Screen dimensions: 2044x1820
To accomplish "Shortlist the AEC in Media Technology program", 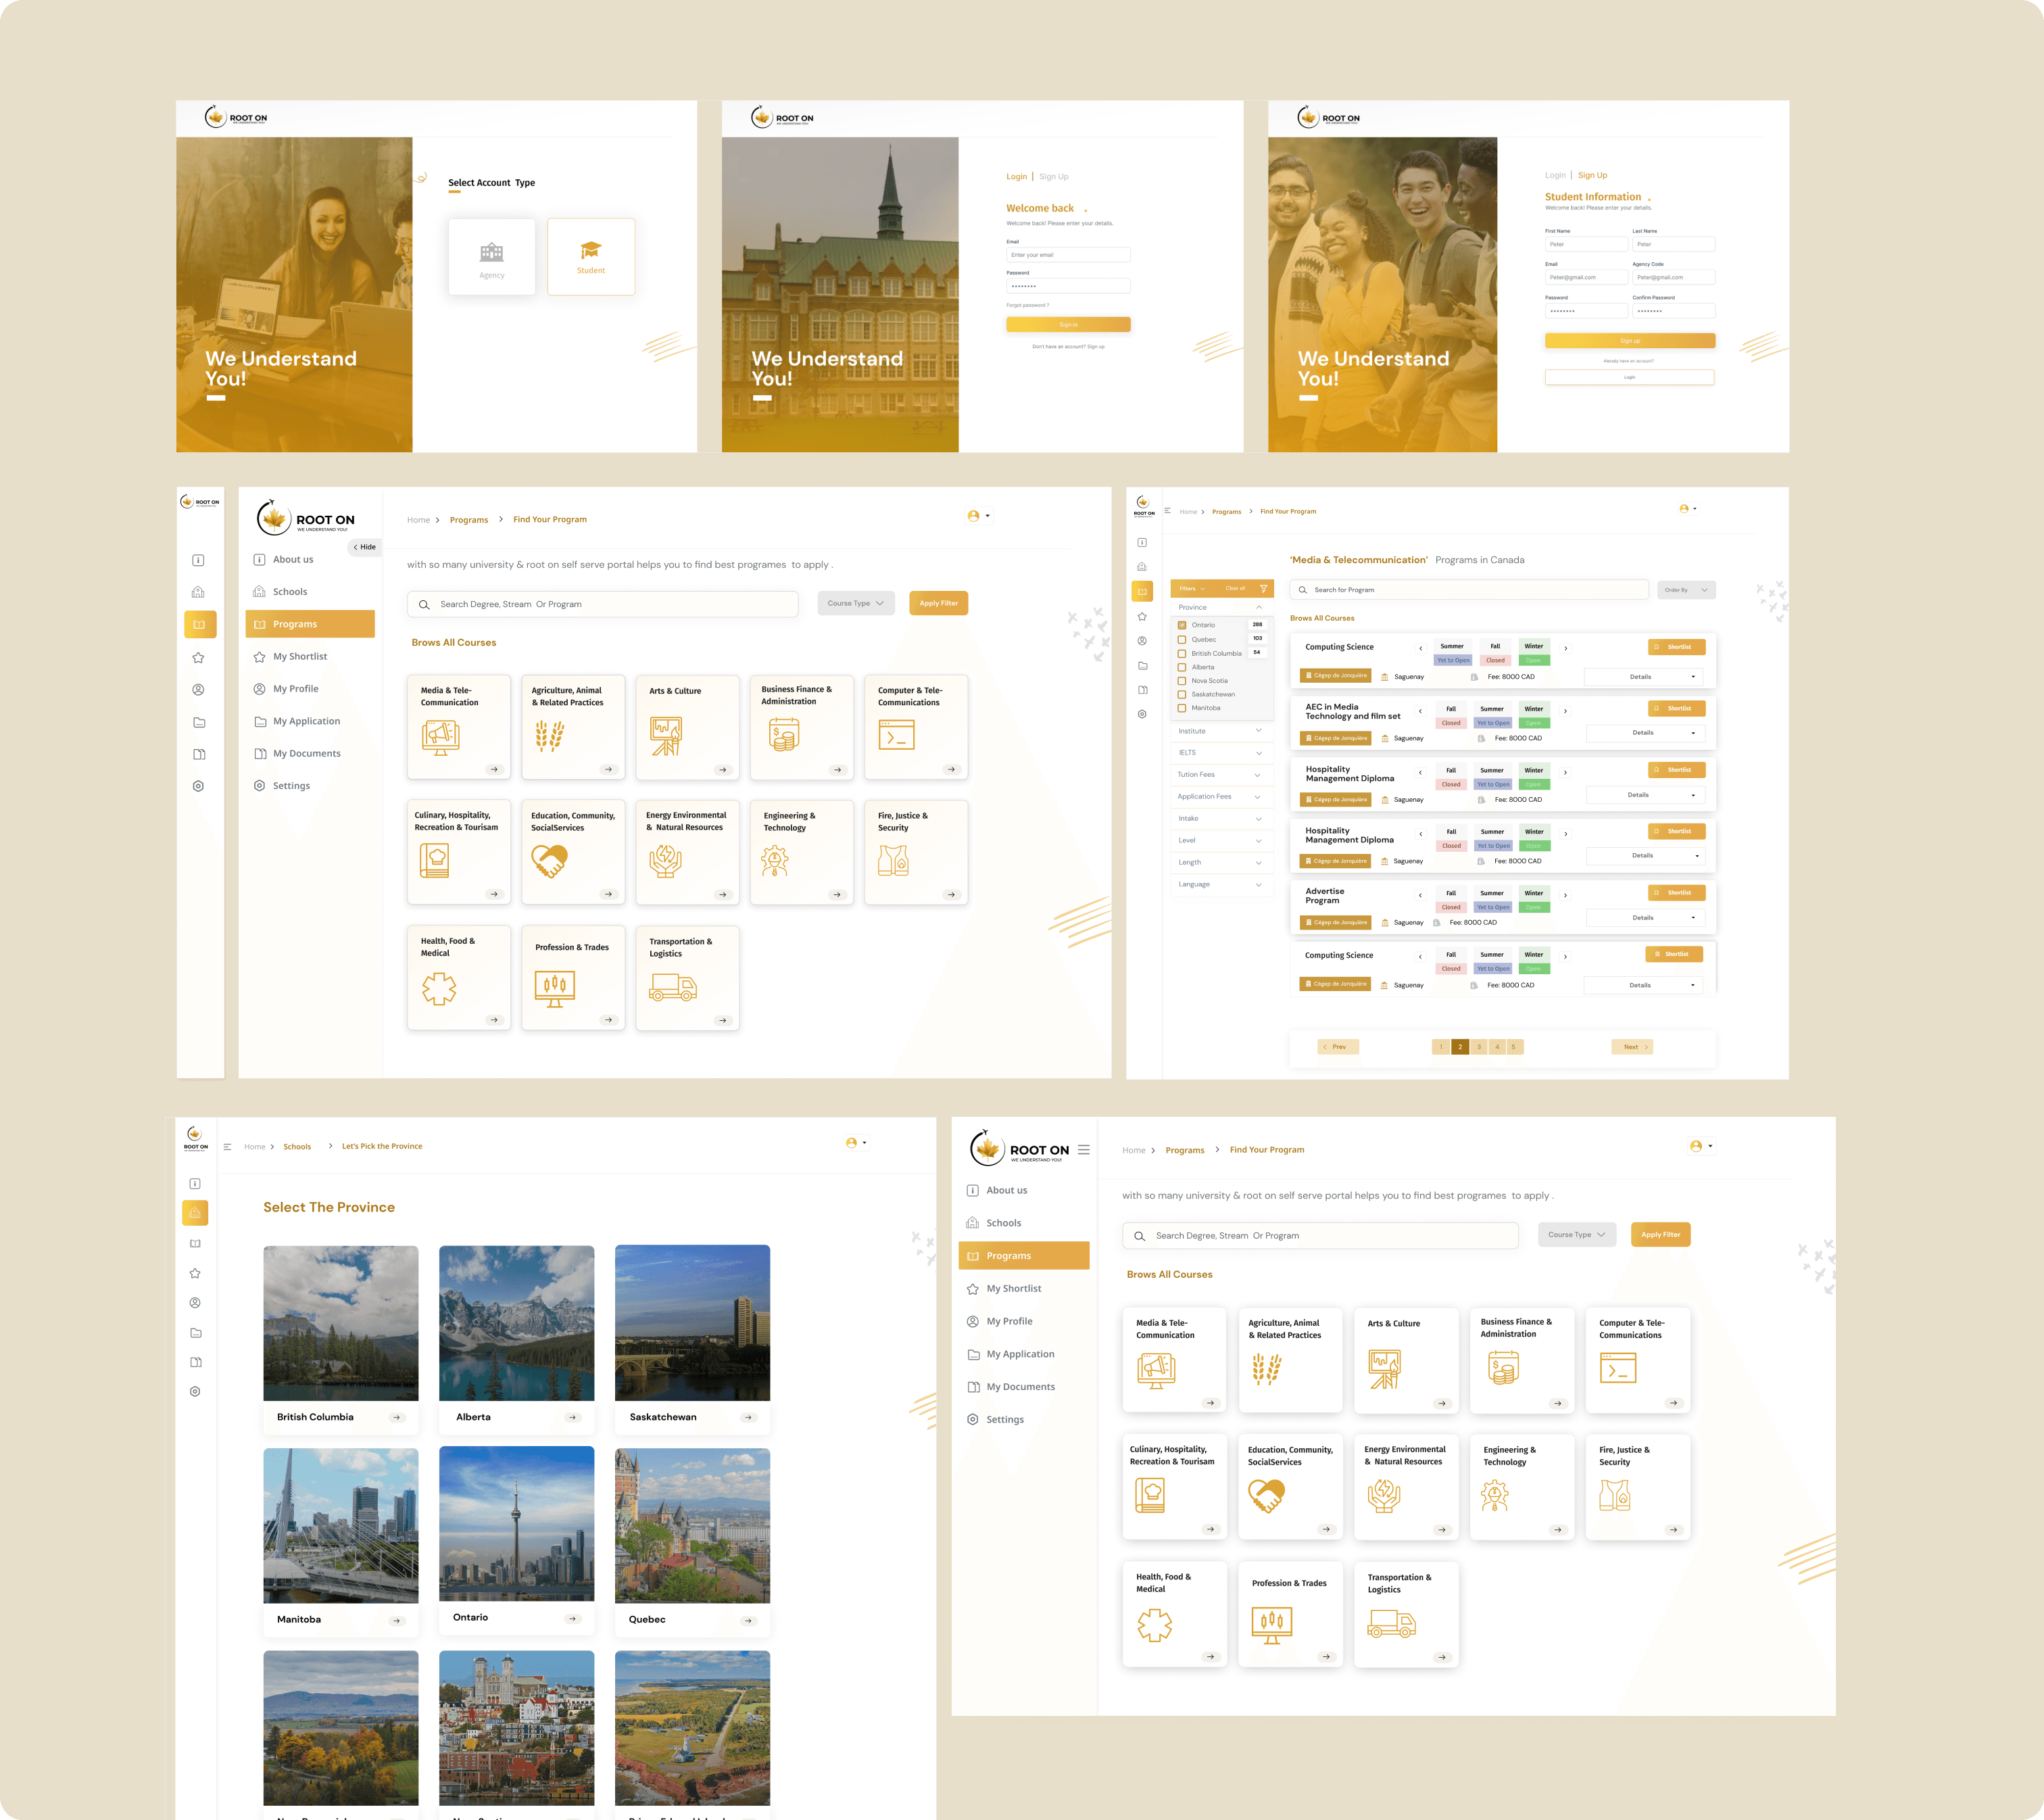I will pos(1676,708).
